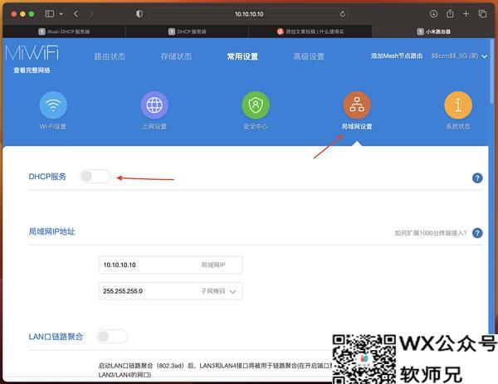This screenshot has height=384, width=498.
Task: Open Safari sidebar dropdown chevron
Action: click(x=61, y=14)
